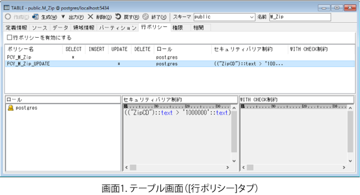Click the table icon in the title bar
360x195 pixels.
[7, 8]
